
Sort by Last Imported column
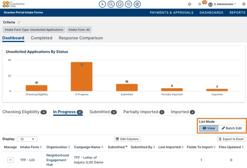coord(171,147)
